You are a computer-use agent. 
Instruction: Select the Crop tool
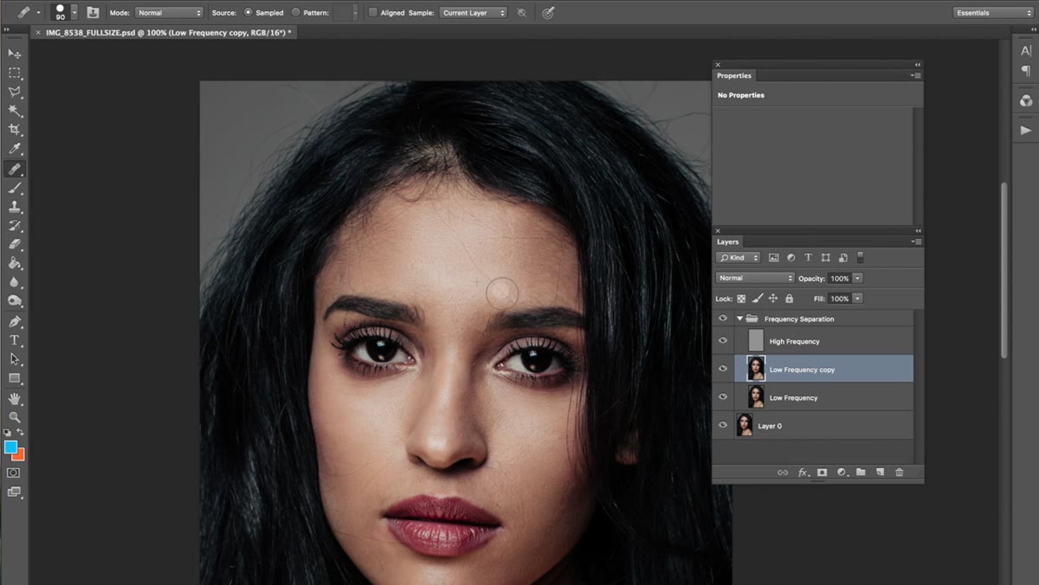point(15,130)
